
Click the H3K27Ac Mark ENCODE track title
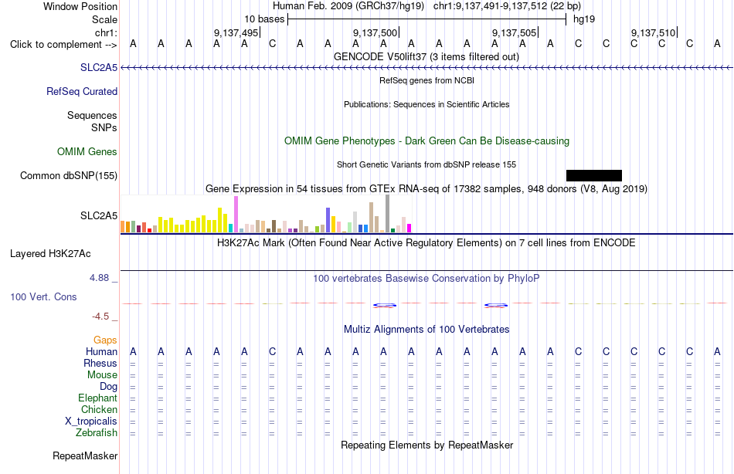(x=426, y=243)
